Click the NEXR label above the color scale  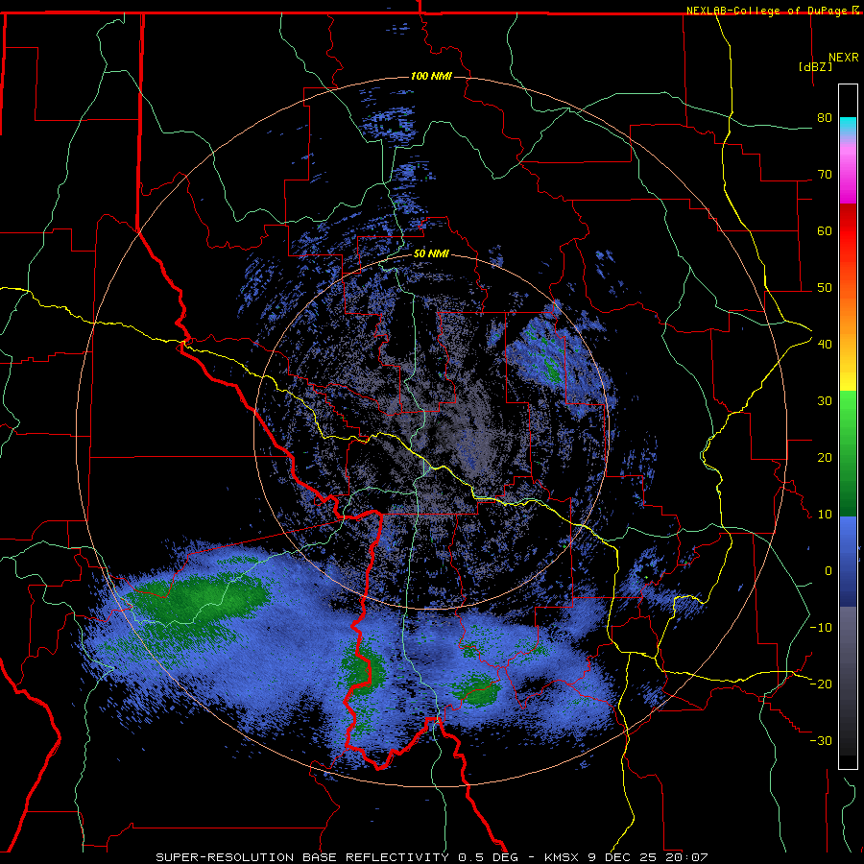843,58
